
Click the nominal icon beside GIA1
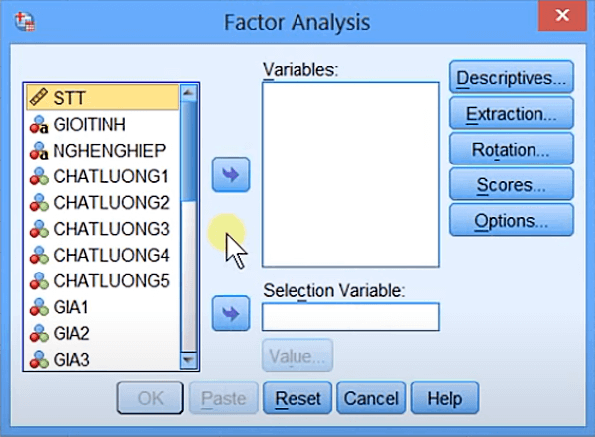39,307
